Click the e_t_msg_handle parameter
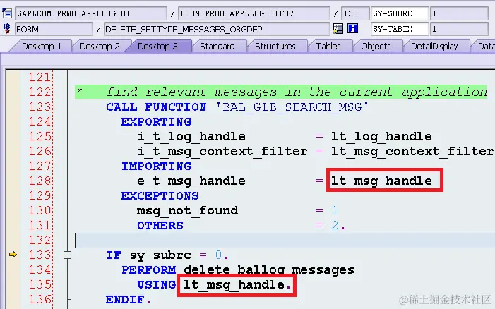The height and width of the screenshot is (309, 495). (191, 181)
